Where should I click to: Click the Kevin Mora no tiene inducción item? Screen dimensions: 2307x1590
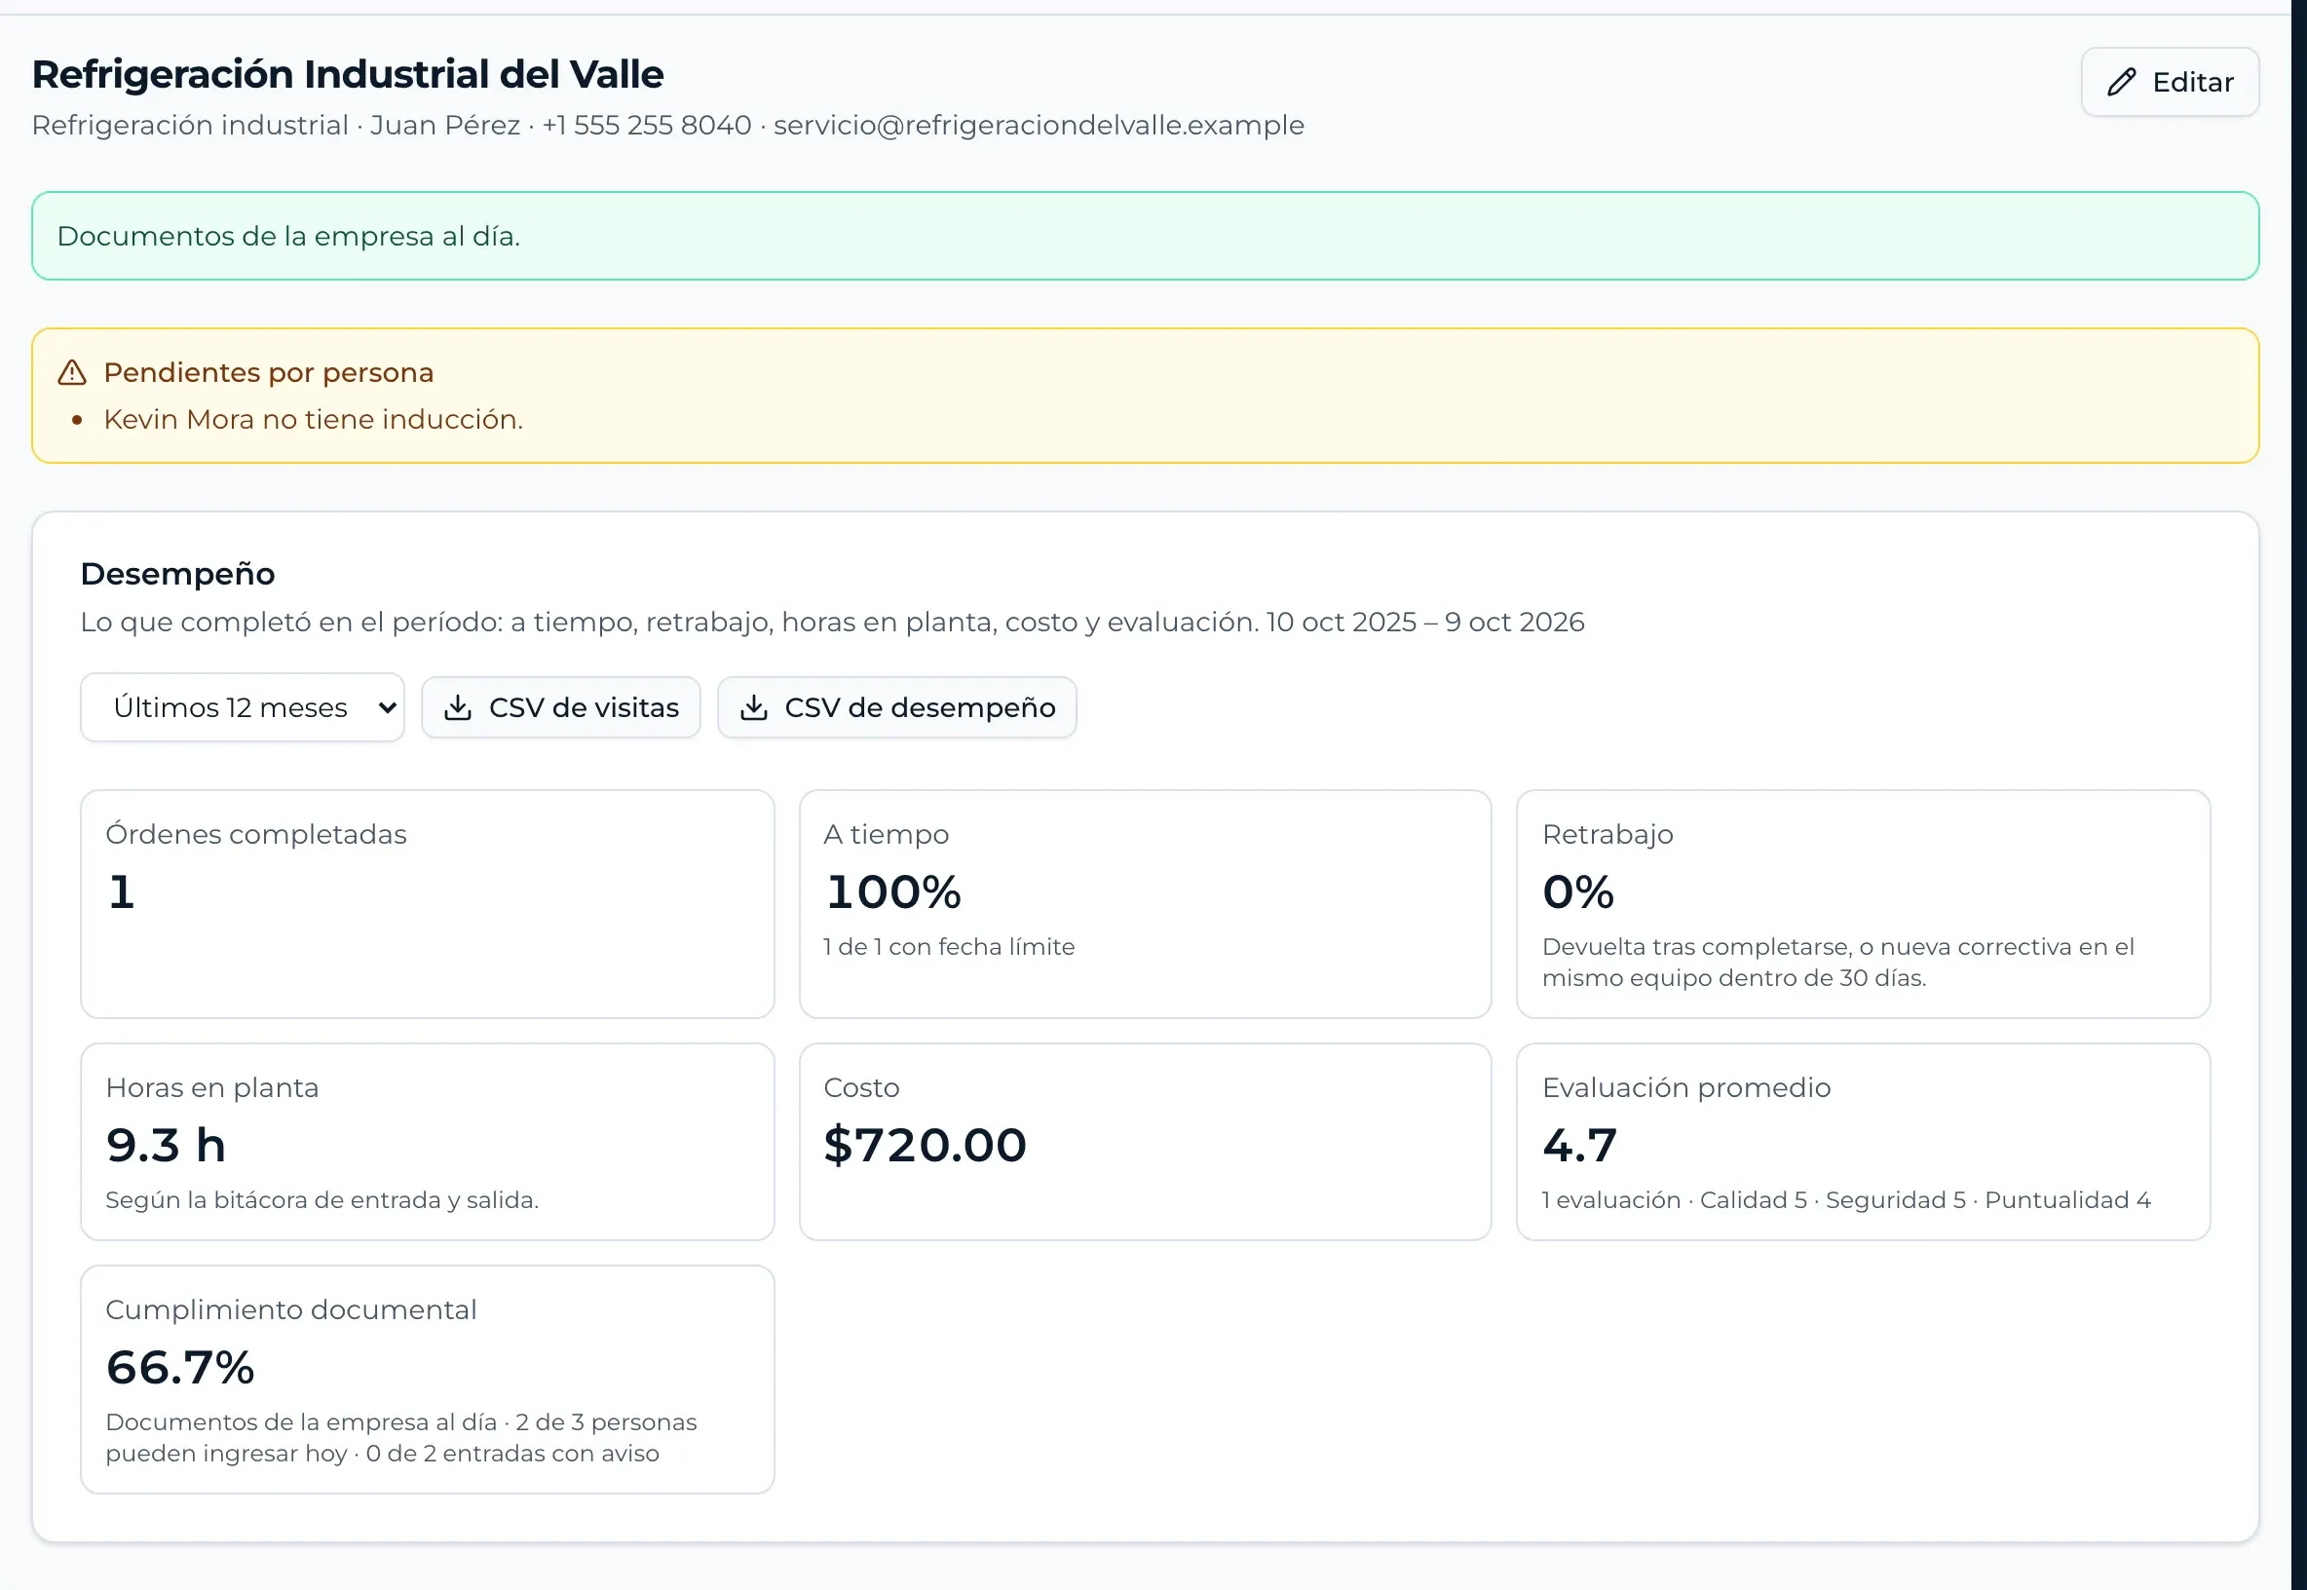(x=313, y=419)
